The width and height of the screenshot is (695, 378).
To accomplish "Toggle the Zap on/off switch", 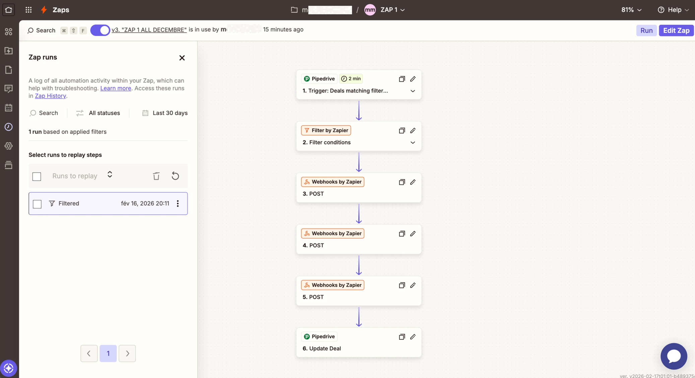I will coord(100,30).
